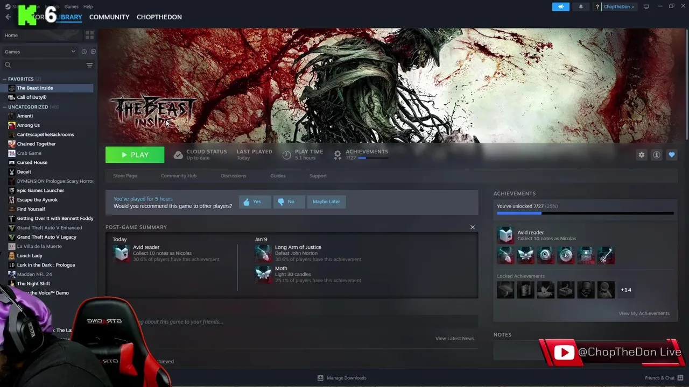Collapse the FAVORITES category
This screenshot has width=689, height=387.
coord(5,79)
